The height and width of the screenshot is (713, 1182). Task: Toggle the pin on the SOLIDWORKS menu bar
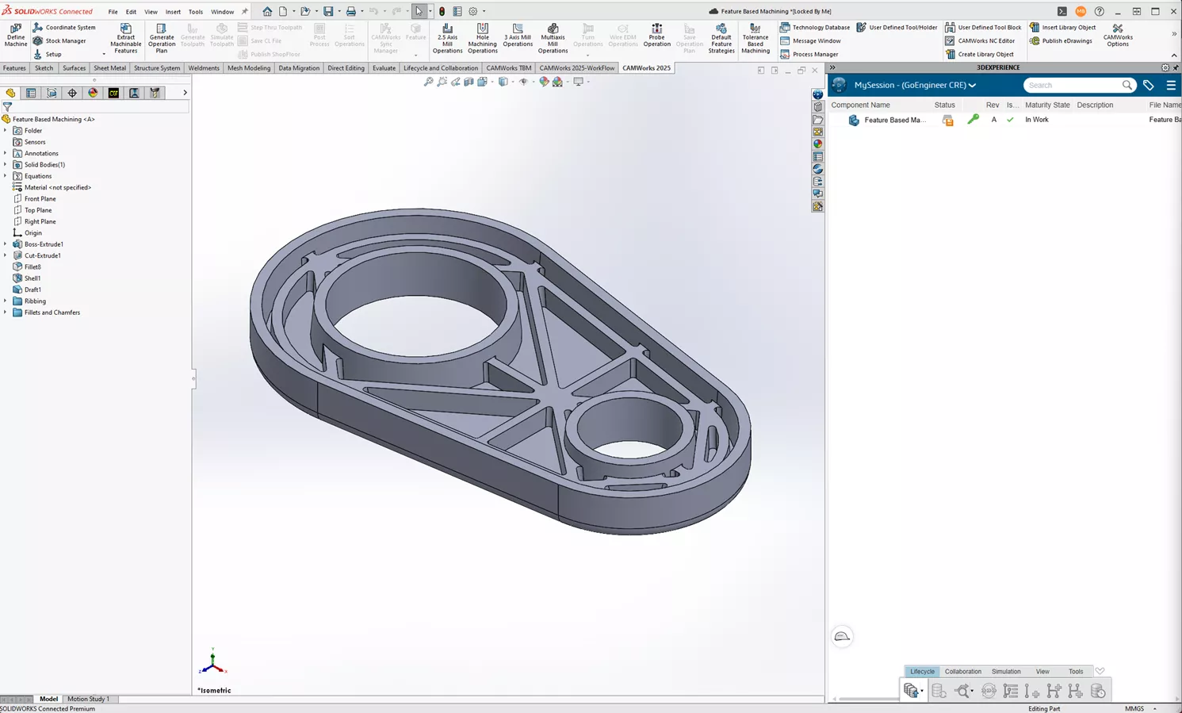[244, 11]
